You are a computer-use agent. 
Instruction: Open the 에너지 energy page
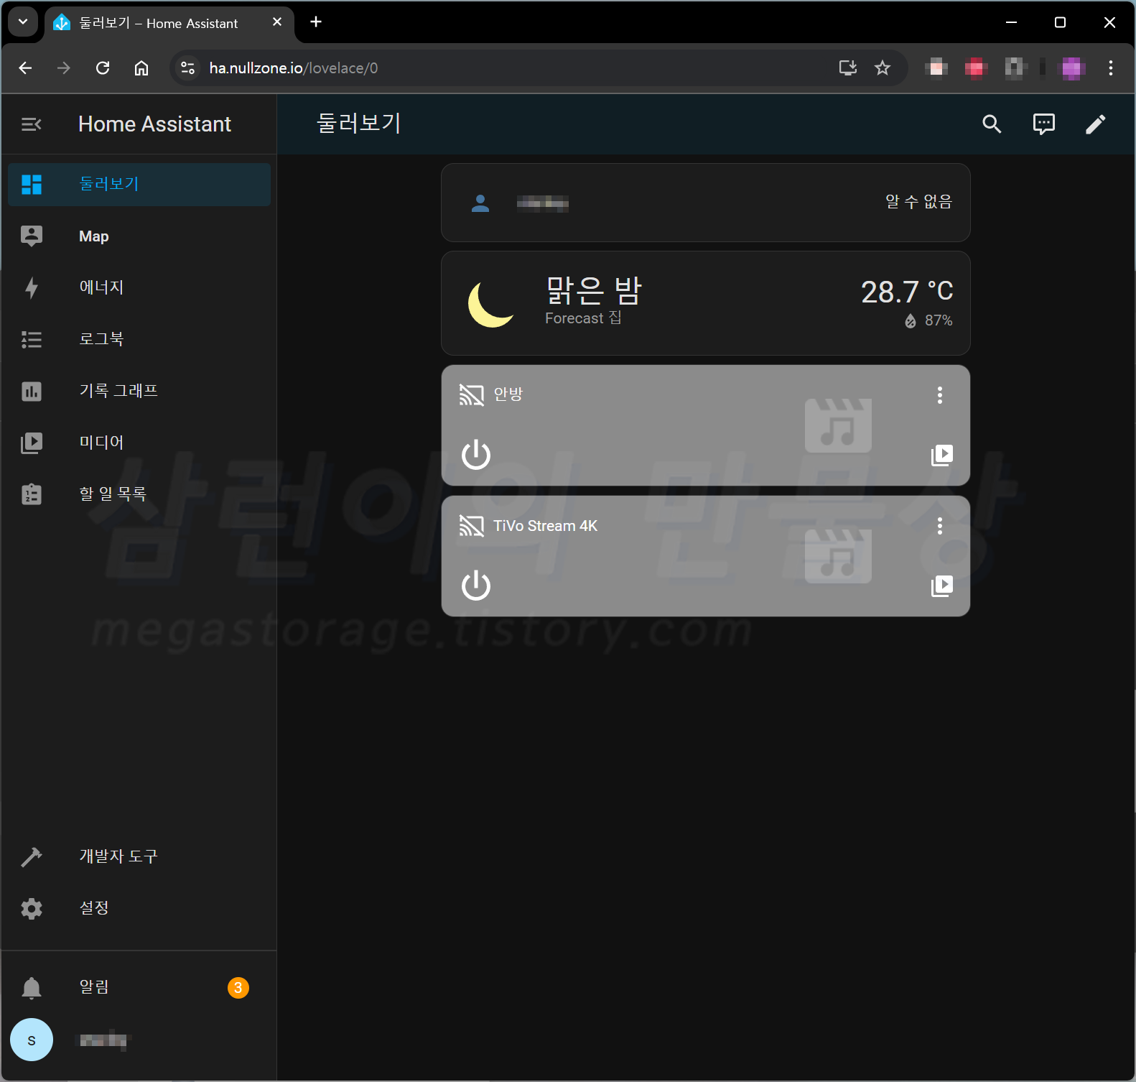click(139, 288)
